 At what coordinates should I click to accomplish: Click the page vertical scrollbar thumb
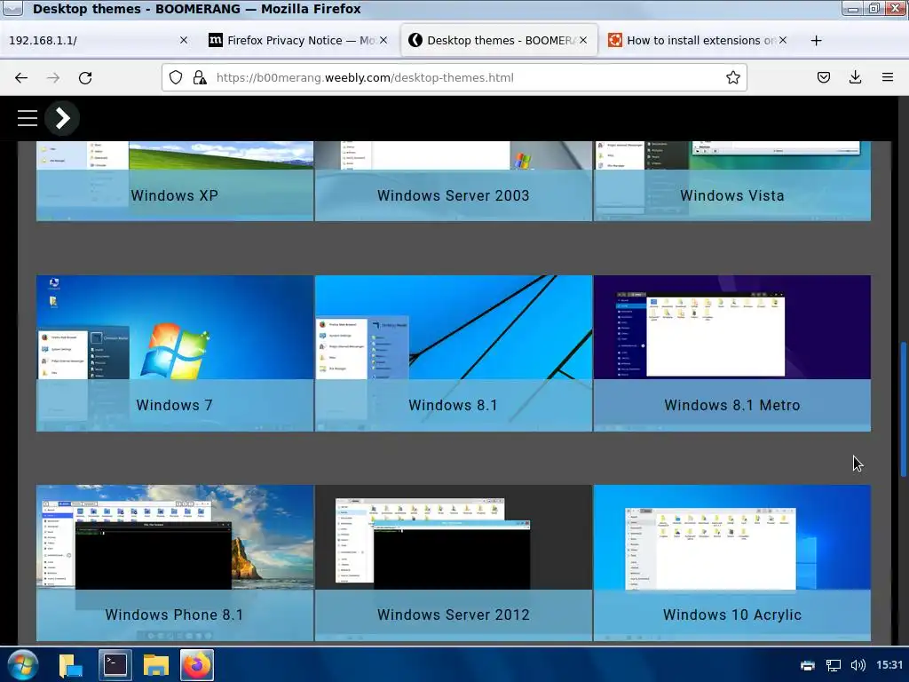point(903,410)
